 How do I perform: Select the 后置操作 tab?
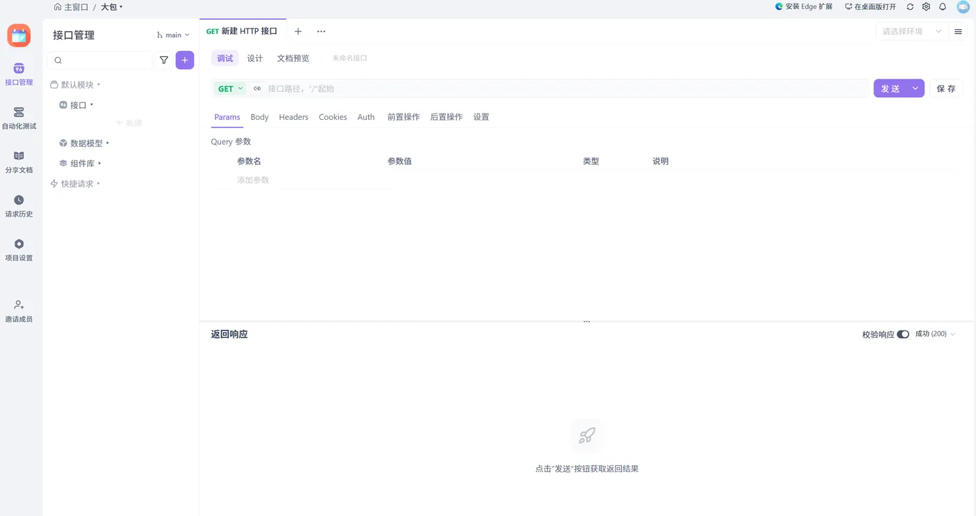[446, 117]
